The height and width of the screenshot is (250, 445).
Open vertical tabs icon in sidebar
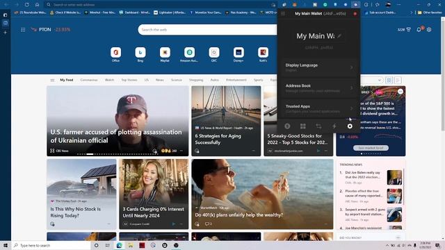pos(5,24)
